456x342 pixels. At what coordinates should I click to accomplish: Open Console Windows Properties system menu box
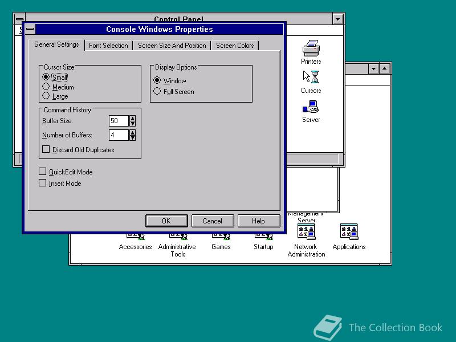click(30, 29)
